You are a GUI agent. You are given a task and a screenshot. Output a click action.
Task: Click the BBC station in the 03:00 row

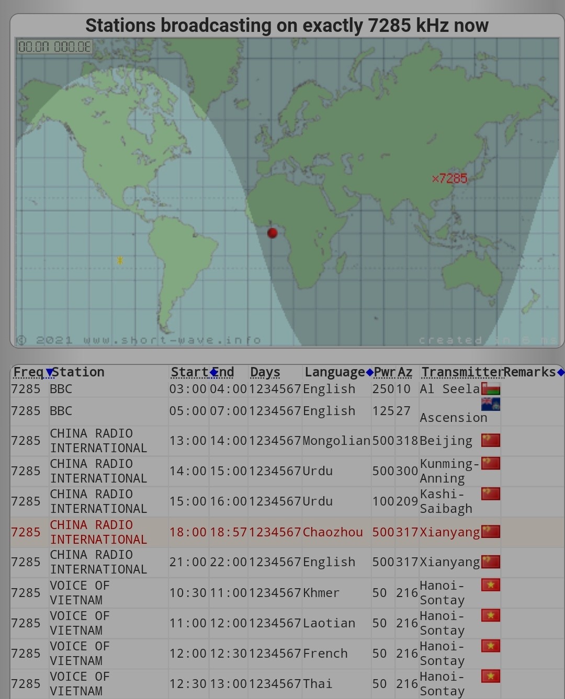(x=61, y=389)
